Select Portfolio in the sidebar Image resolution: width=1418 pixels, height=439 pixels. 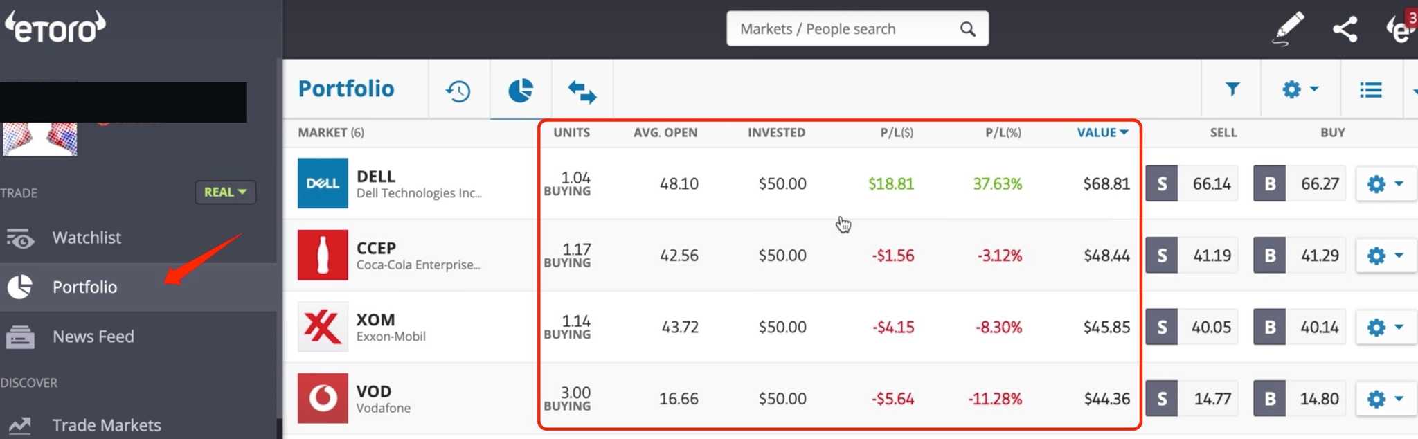click(84, 287)
